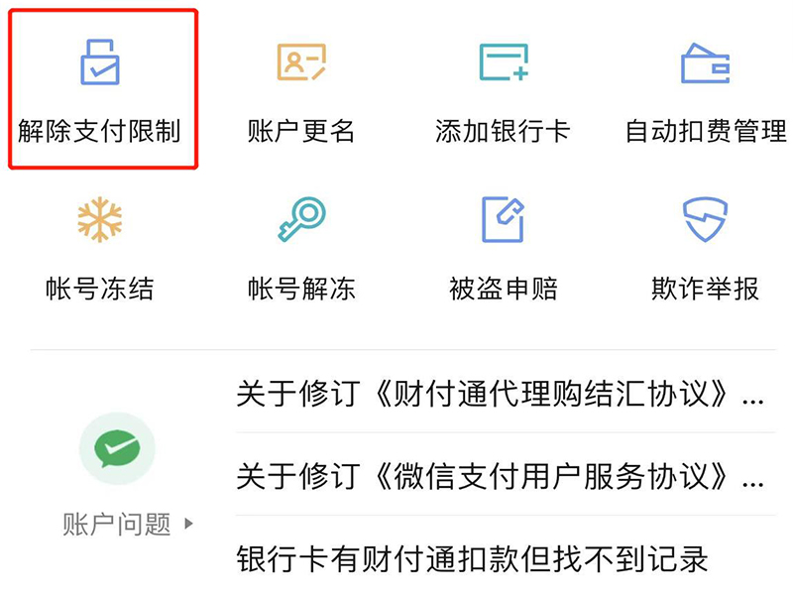Open the 账户问题 category label
The height and width of the screenshot is (595, 793).
[x=117, y=524]
